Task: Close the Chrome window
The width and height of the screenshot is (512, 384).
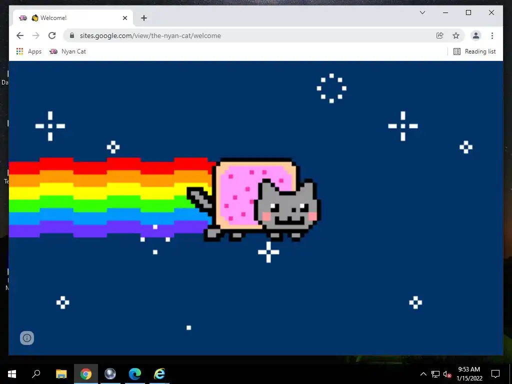Action: [491, 12]
